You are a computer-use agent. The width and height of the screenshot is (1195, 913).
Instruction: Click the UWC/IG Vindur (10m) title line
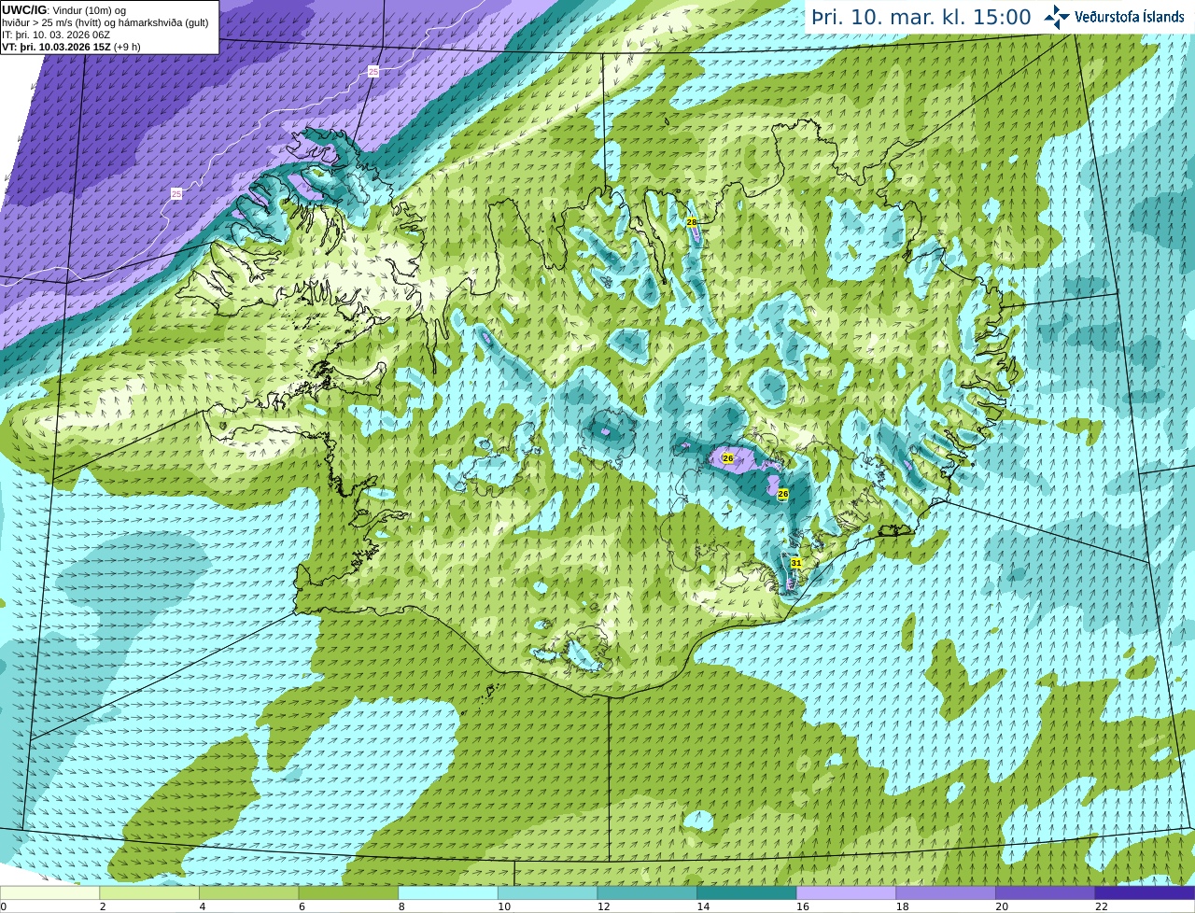pos(63,10)
